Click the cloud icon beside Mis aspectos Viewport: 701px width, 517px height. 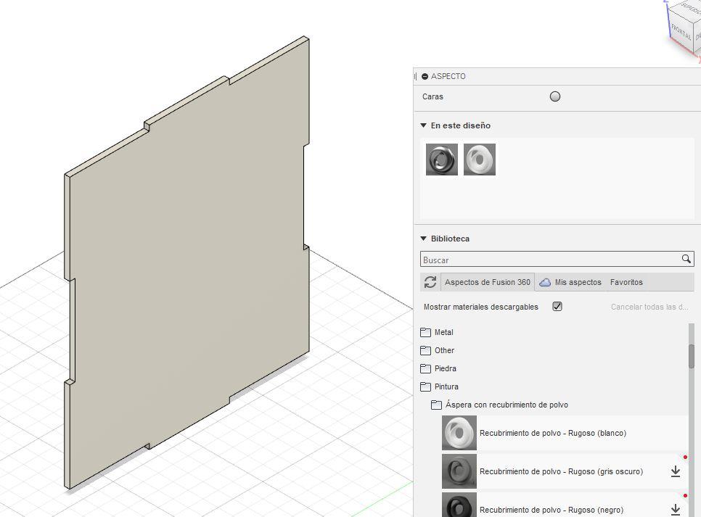tap(544, 282)
